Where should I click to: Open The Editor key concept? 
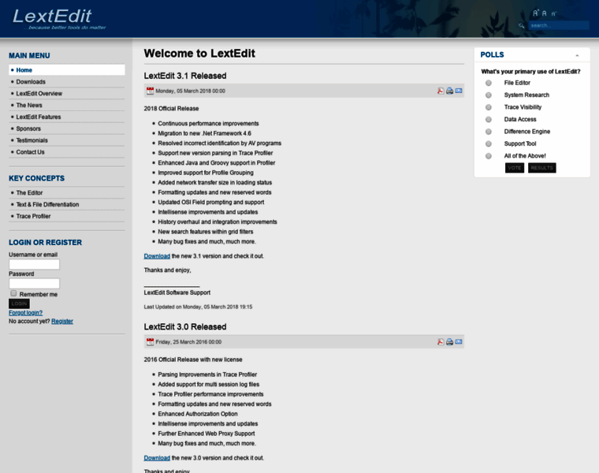coord(67,193)
